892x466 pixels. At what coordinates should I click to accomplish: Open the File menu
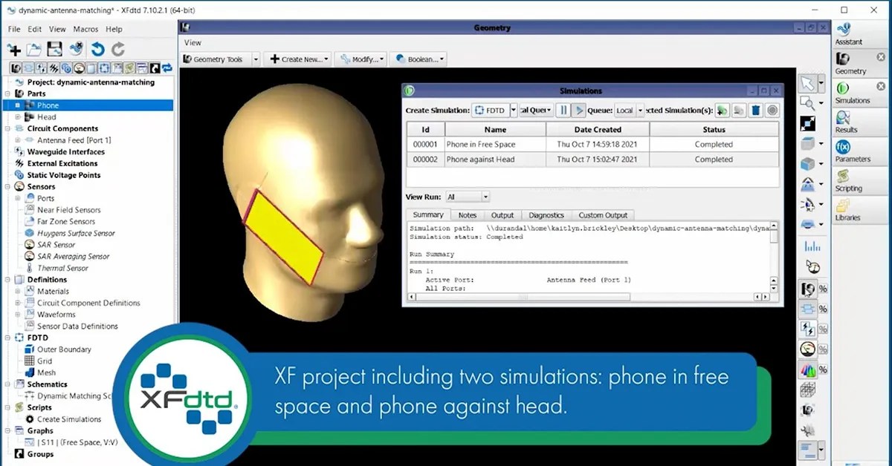(14, 29)
